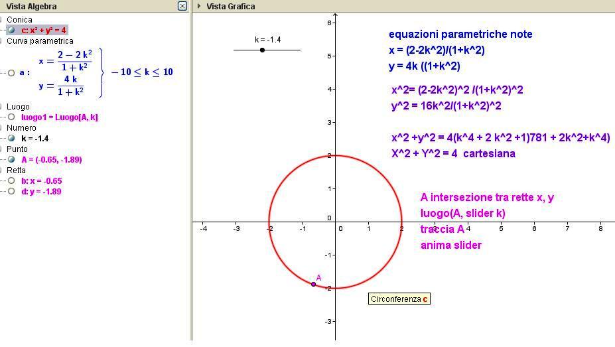Click the 'A intersezione tra rette x, y' text

point(487,197)
